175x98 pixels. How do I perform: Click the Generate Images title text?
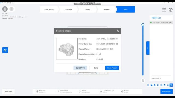click(x=64, y=31)
